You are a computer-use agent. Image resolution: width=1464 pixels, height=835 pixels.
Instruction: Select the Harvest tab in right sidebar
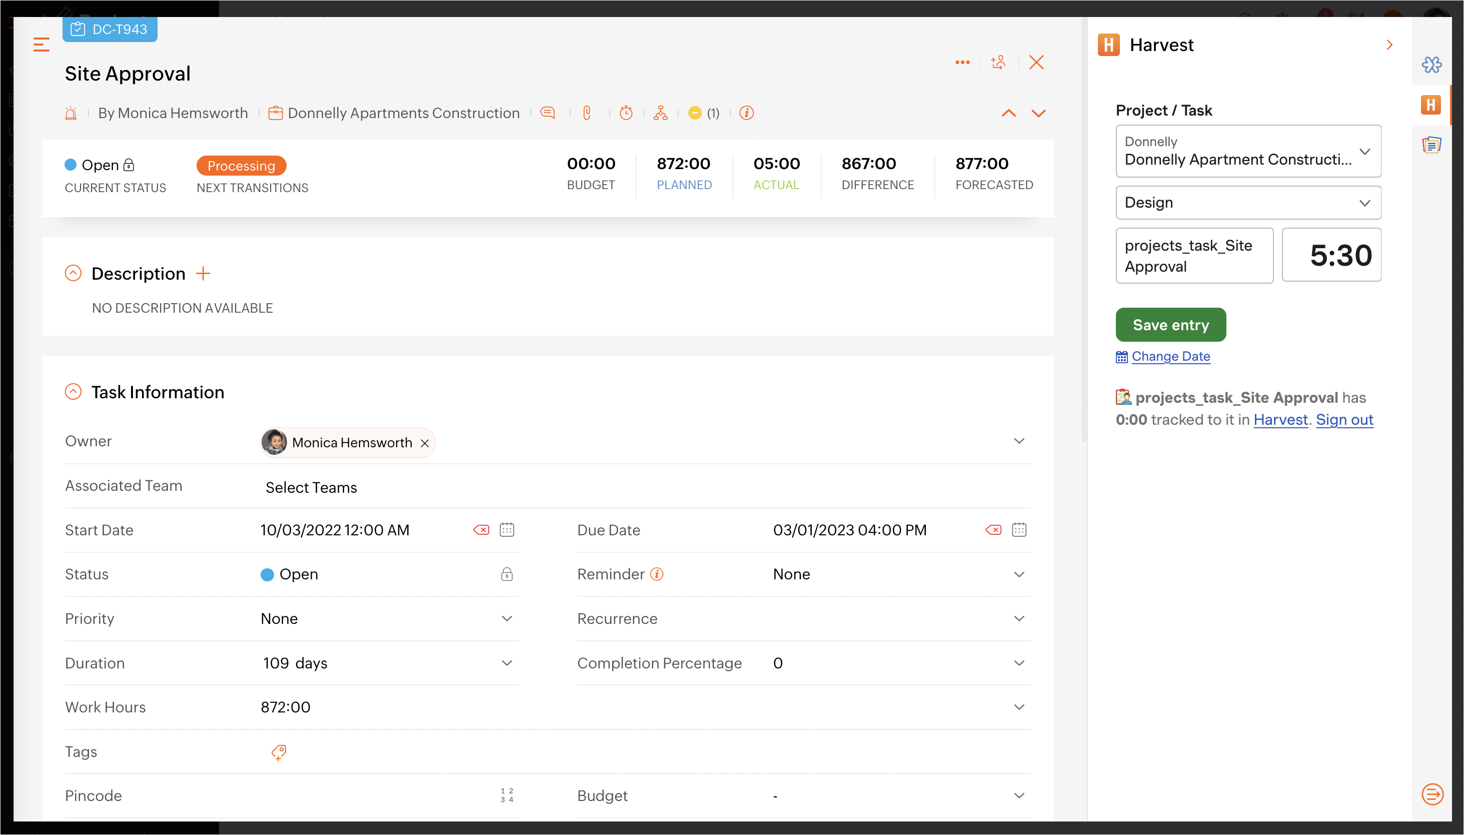(1431, 105)
